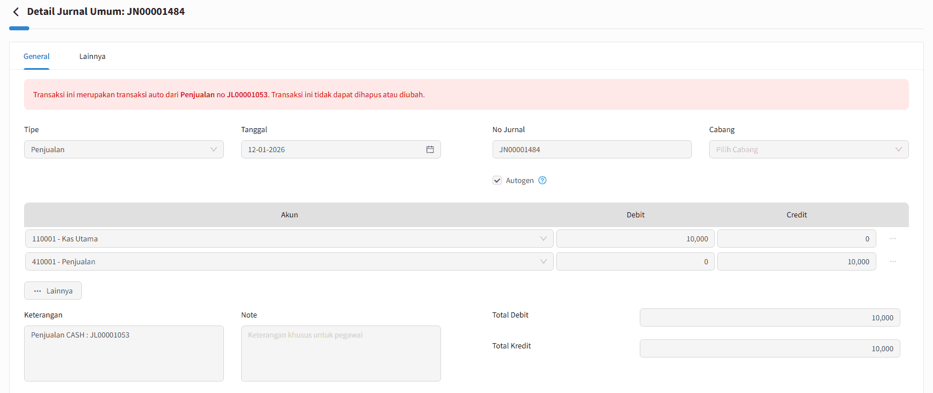The image size is (933, 393).
Task: Open the calendar icon in Tanggal field
Action: [x=430, y=149]
